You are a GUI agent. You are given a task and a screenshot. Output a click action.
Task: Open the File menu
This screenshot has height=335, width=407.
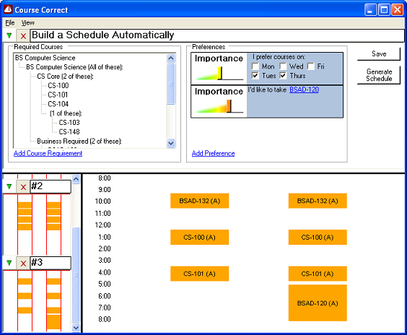click(x=10, y=23)
